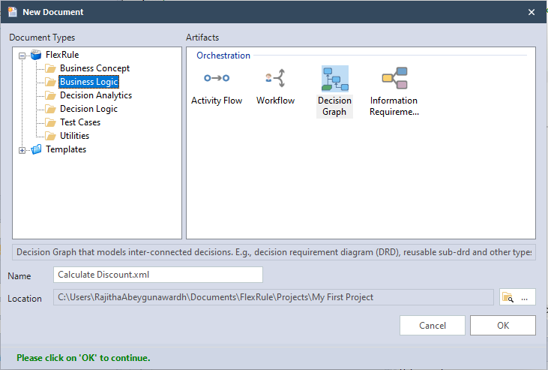The width and height of the screenshot is (548, 370).
Task: Click the Location path field
Action: pyautogui.click(x=274, y=297)
